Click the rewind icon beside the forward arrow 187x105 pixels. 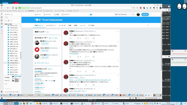coord(8,8)
